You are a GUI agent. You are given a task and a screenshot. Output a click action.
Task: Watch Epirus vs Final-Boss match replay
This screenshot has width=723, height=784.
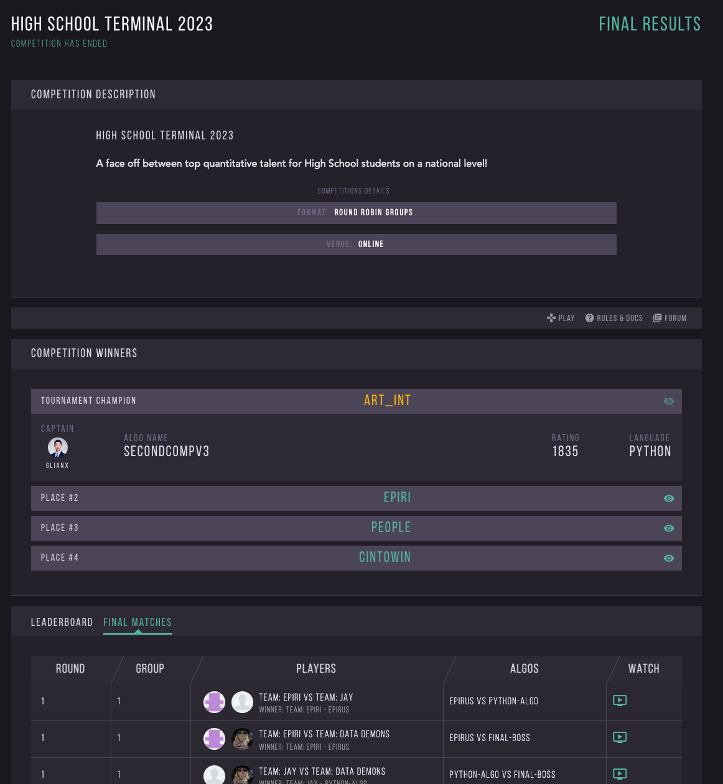(620, 737)
